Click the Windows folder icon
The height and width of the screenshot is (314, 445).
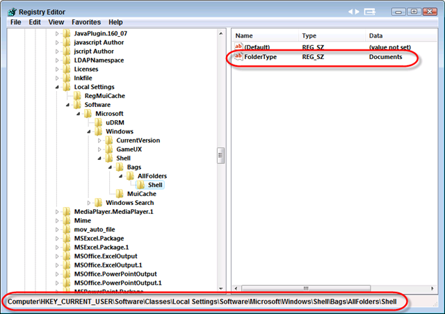click(99, 131)
